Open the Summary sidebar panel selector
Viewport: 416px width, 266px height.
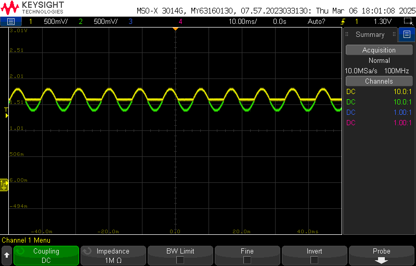click(370, 35)
